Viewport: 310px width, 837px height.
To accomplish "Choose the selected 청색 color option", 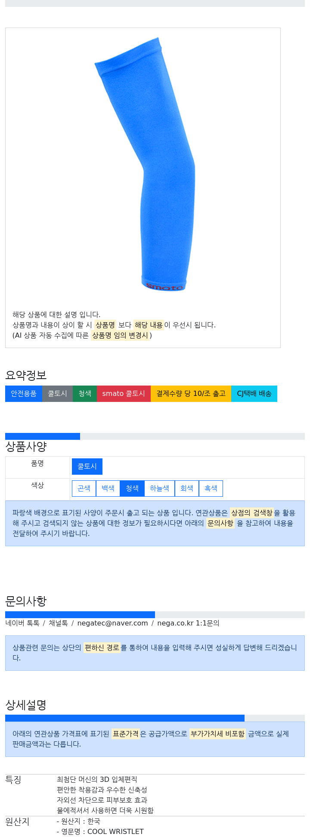I will (132, 489).
